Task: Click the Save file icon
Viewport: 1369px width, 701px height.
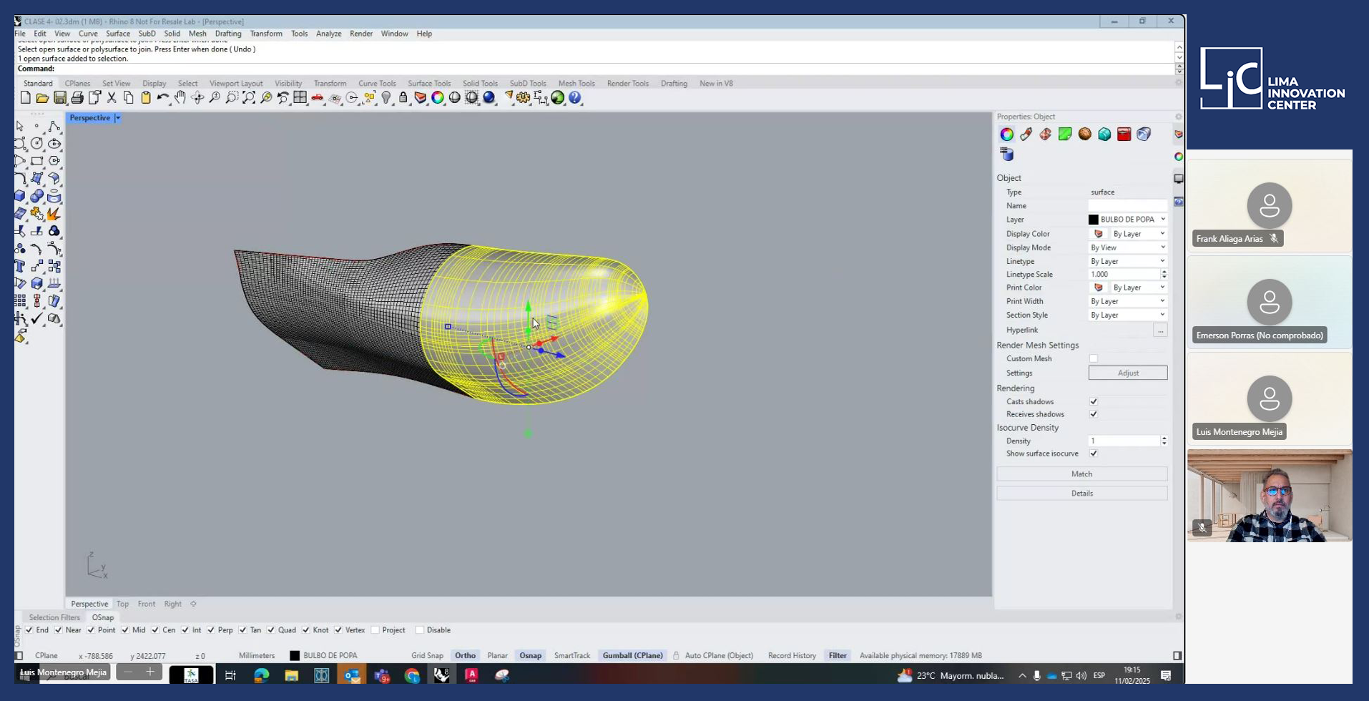Action: coord(60,98)
